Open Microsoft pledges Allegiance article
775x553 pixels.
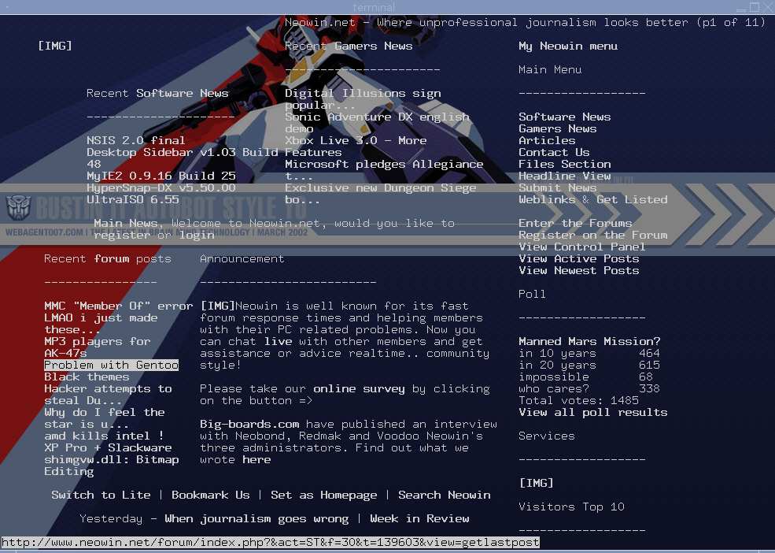click(x=384, y=170)
